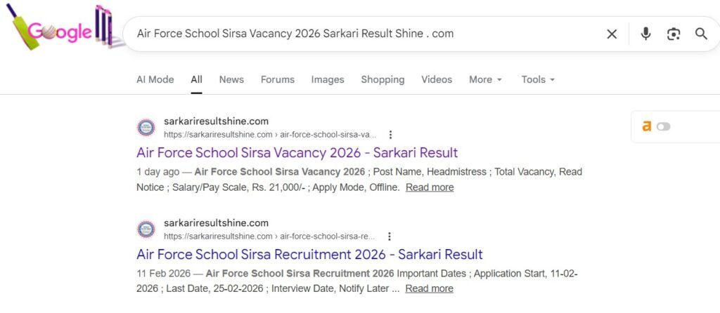The width and height of the screenshot is (720, 313).
Task: Click the magnifying glass search button
Action: (x=701, y=34)
